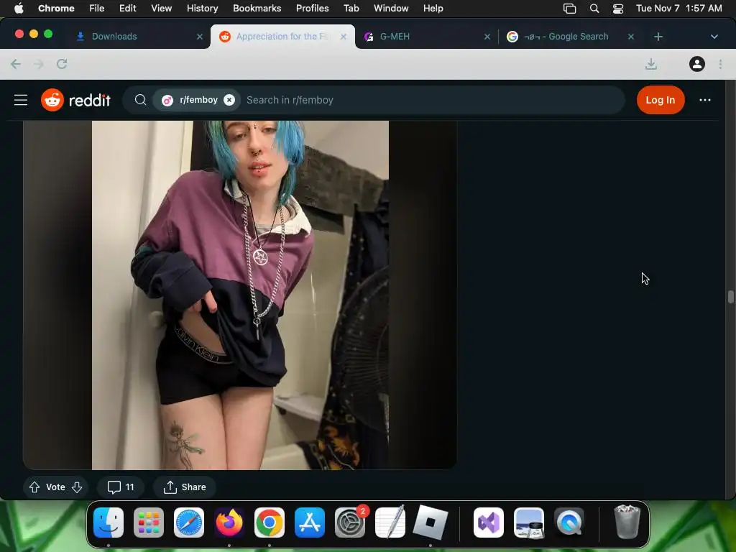Open the File menu
This screenshot has height=552, width=736.
coord(97,8)
